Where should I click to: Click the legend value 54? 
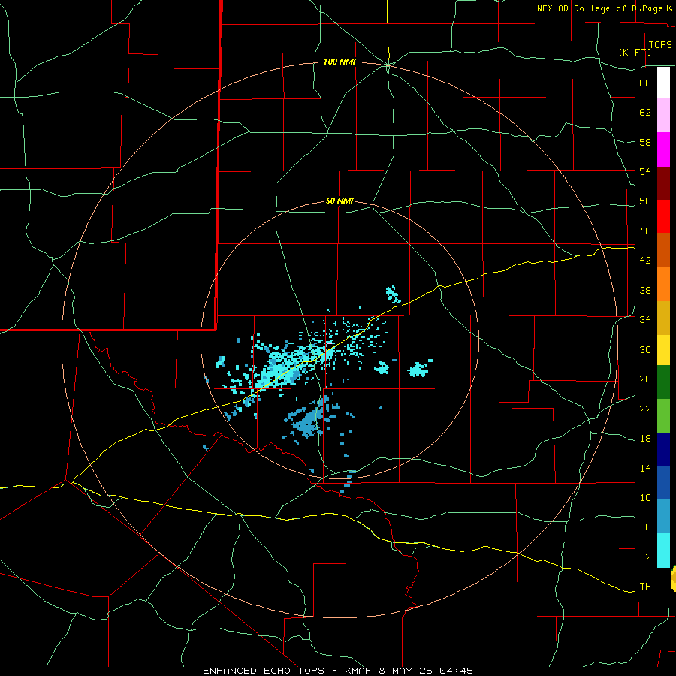coord(645,171)
